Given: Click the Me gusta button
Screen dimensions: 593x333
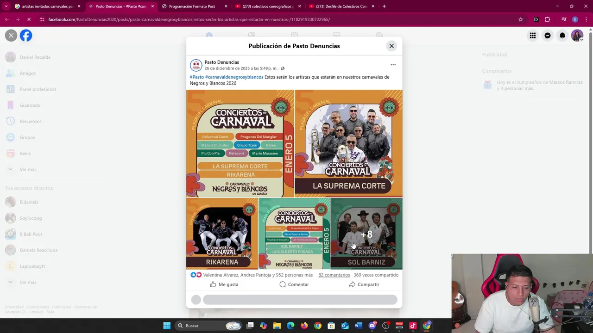Looking at the screenshot, I should coord(224,284).
